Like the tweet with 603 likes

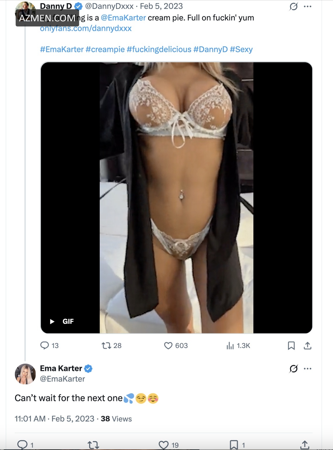click(x=168, y=346)
